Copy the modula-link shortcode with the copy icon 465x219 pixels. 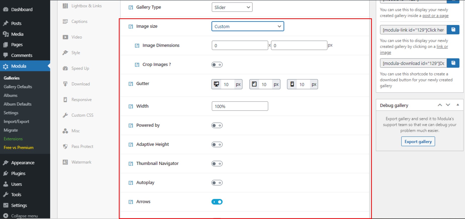(x=453, y=30)
